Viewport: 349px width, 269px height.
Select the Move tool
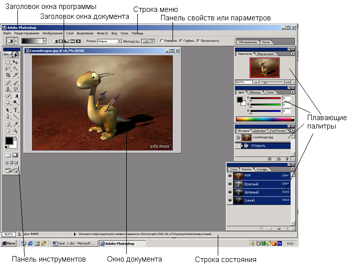(15, 62)
